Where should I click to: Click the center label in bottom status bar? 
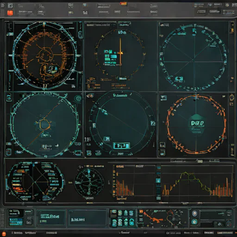point(125,232)
